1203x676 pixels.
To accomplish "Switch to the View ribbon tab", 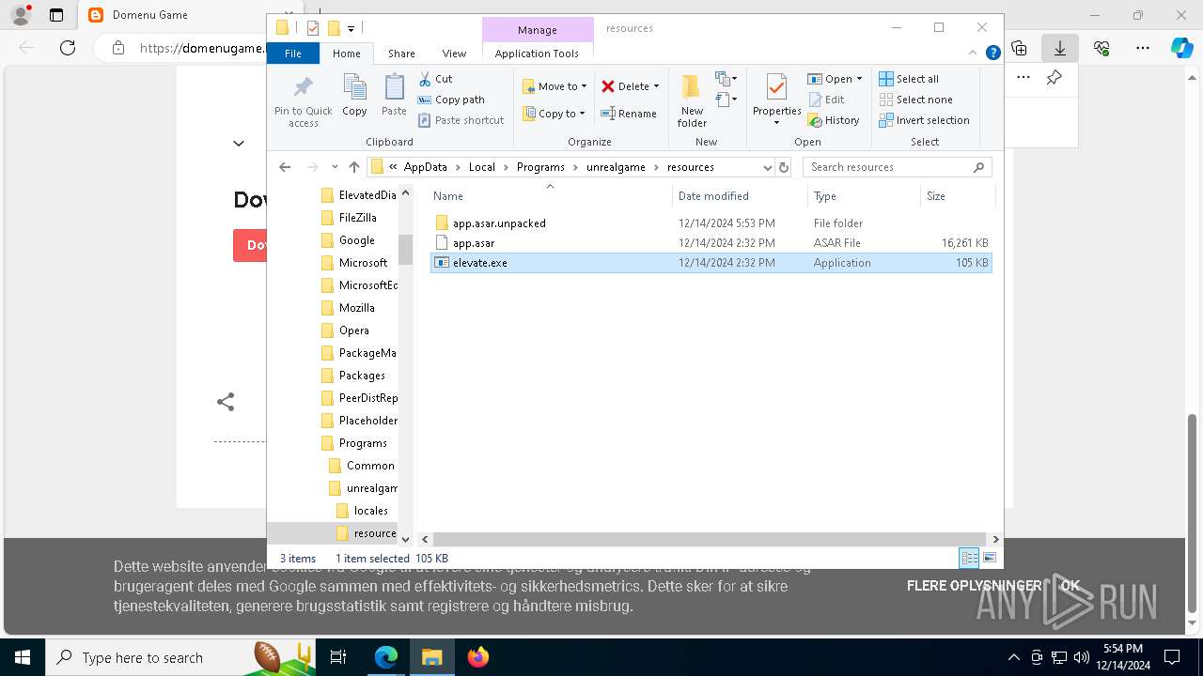I will click(454, 54).
